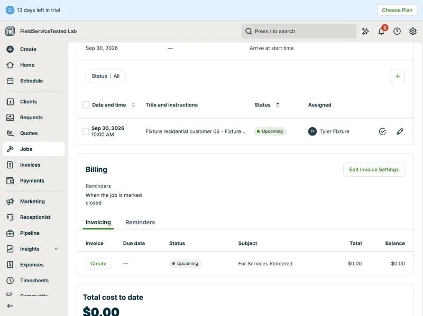Open Clients in the sidebar
Image resolution: width=423 pixels, height=316 pixels.
(34, 101)
